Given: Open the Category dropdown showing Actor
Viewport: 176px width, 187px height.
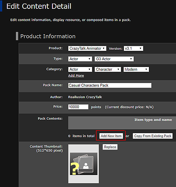Looking at the screenshot, I should click(80, 70).
